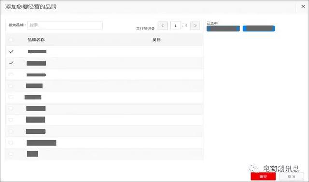Toggle the select-all checkbox beside 品牌名称
The height and width of the screenshot is (182, 309).
(x=11, y=40)
